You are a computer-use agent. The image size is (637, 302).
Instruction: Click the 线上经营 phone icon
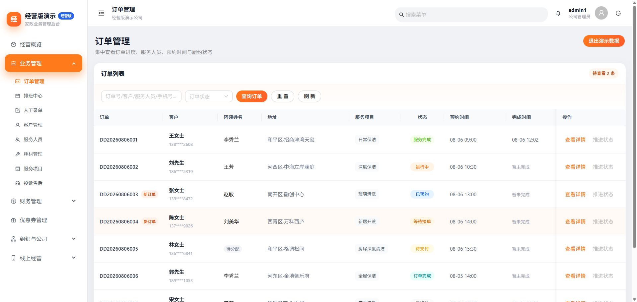tap(13, 258)
